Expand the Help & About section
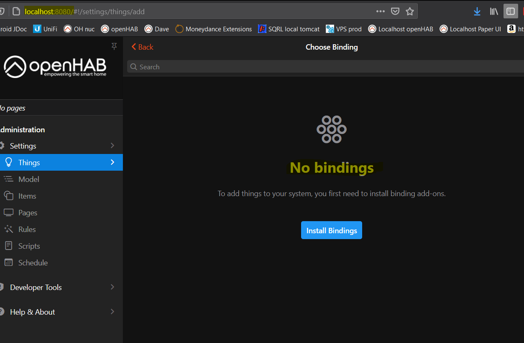The width and height of the screenshot is (524, 343). [x=112, y=312]
